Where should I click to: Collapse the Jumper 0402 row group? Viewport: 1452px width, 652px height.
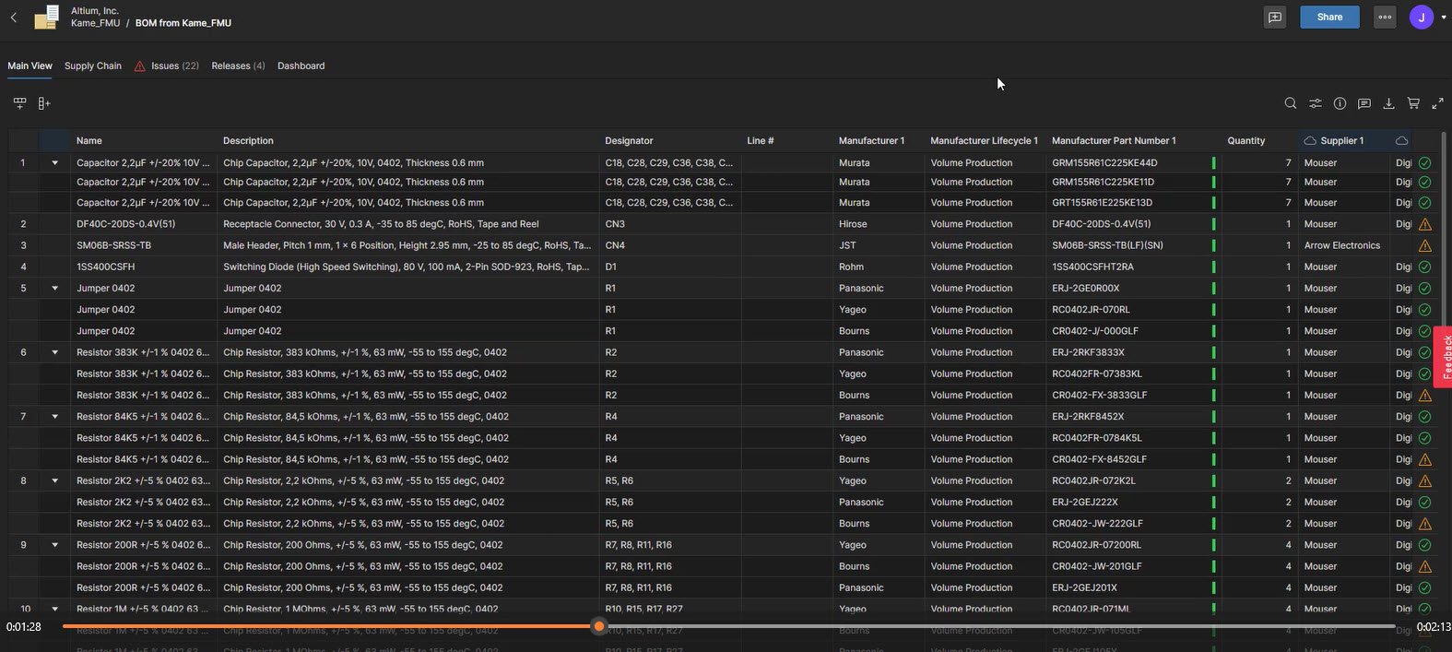[54, 289]
